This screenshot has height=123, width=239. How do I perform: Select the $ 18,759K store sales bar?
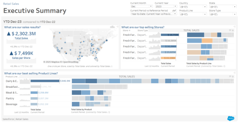click(170, 35)
